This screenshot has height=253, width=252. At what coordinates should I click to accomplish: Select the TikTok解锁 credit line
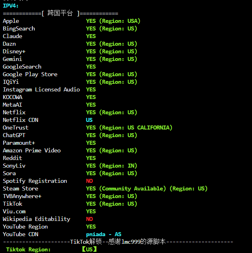(x=118, y=242)
